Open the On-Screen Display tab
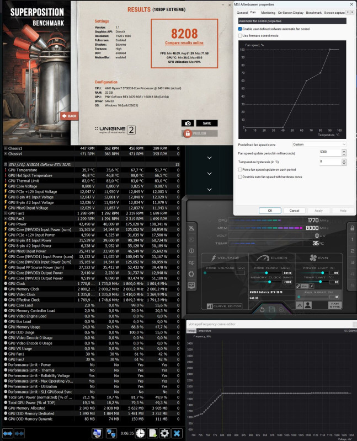 tap(291, 13)
